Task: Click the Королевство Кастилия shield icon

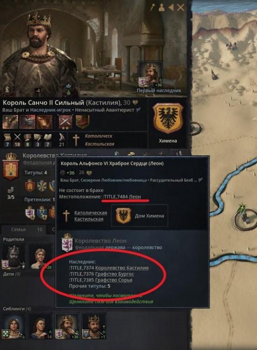Action: point(11,166)
